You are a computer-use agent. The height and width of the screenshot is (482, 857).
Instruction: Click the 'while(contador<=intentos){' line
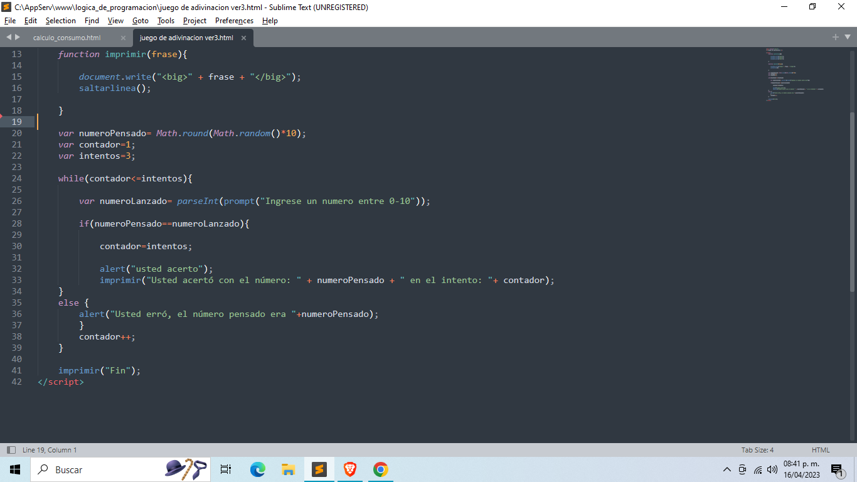click(x=125, y=178)
